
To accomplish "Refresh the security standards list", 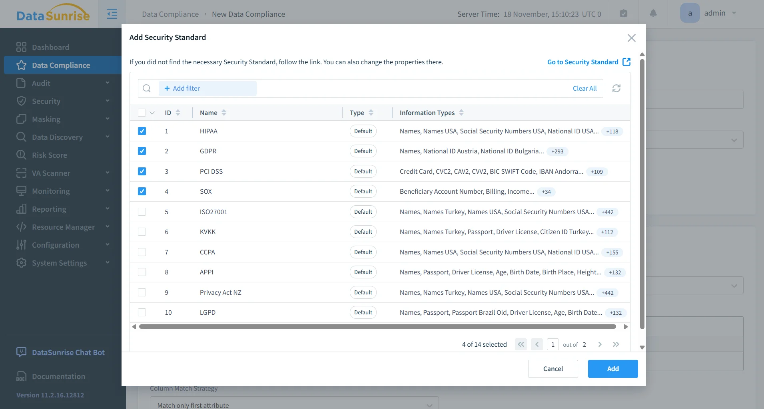I will click(x=616, y=88).
